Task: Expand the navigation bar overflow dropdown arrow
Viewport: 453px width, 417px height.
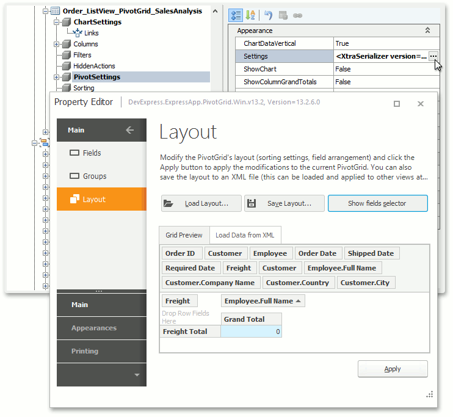Action: click(137, 375)
